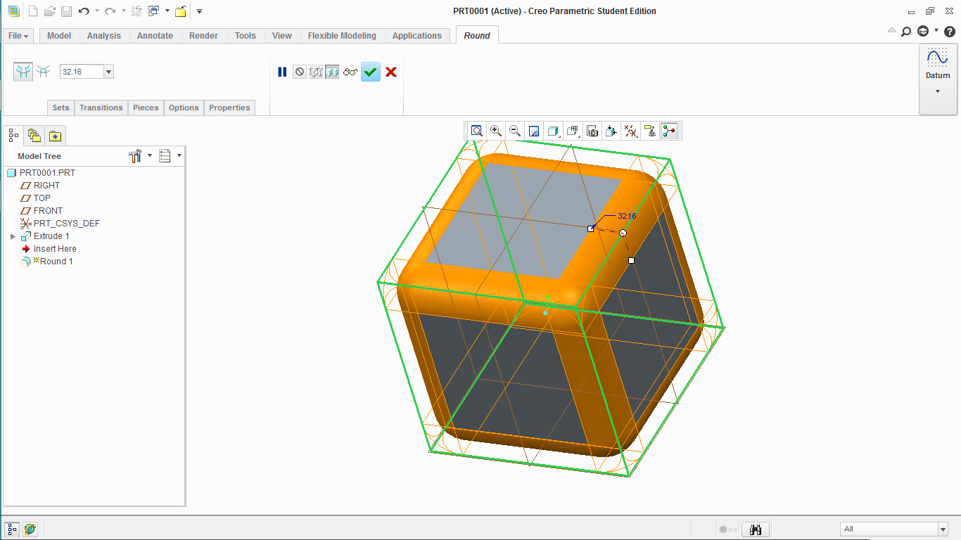Expand the Extrude 1 feature node
This screenshot has height=540, width=961.
(13, 236)
